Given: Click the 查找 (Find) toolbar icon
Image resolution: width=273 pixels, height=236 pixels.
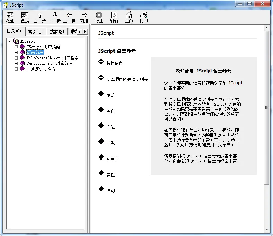Looking at the screenshot, I should [25, 15].
